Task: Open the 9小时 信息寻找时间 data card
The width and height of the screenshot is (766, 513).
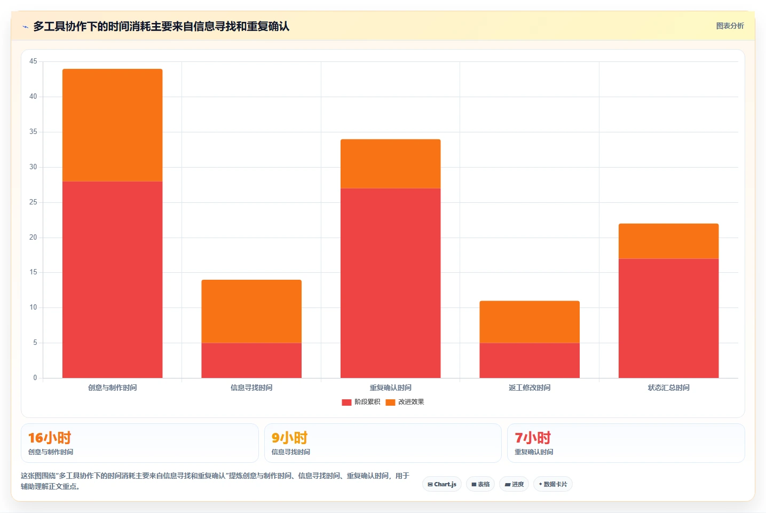Action: click(383, 443)
